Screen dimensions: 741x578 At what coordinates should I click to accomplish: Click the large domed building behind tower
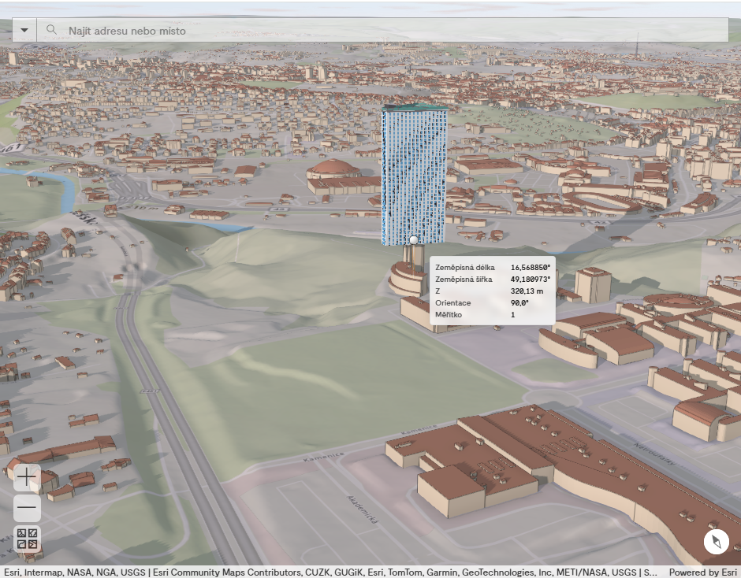pyautogui.click(x=333, y=169)
